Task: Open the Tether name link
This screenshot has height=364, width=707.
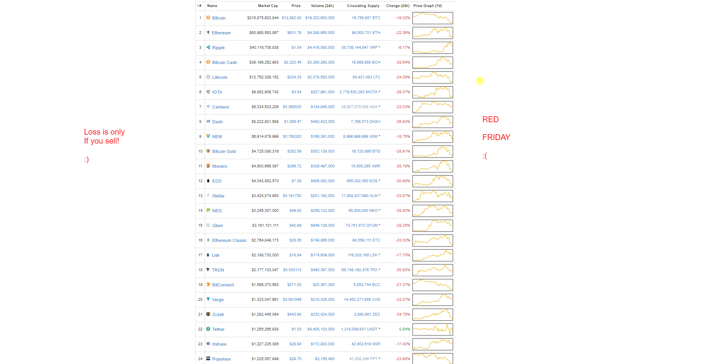Action: click(218, 329)
